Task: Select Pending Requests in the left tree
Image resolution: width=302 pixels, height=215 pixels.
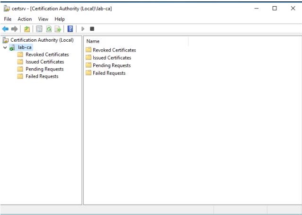Action: point(44,69)
